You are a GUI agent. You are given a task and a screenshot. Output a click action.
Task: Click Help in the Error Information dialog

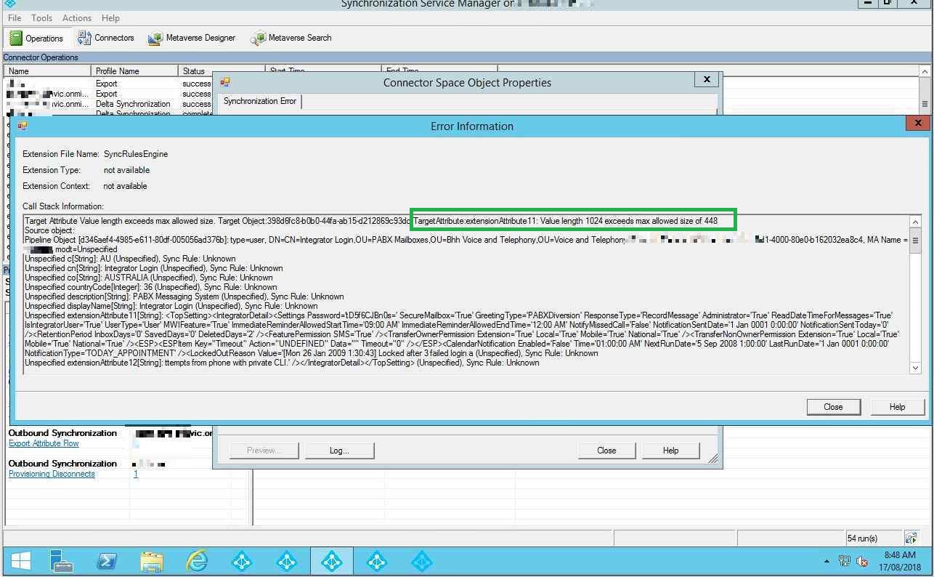pos(897,407)
